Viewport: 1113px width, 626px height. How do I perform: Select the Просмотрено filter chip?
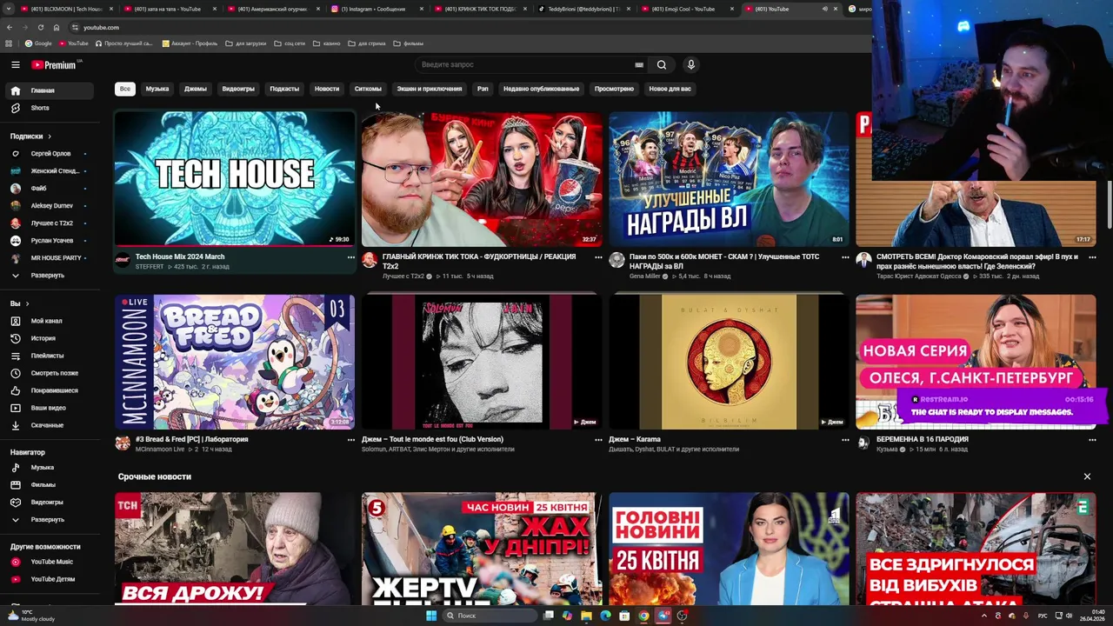click(x=614, y=89)
